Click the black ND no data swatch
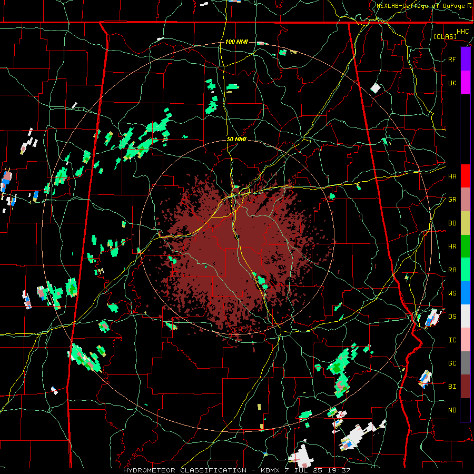The image size is (474, 474). 465,410
